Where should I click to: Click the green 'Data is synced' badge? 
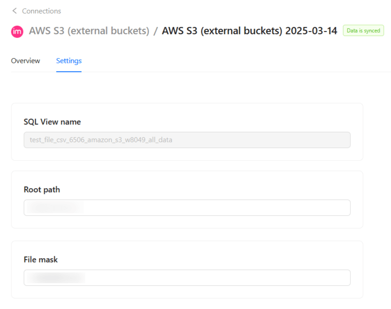[x=363, y=31]
